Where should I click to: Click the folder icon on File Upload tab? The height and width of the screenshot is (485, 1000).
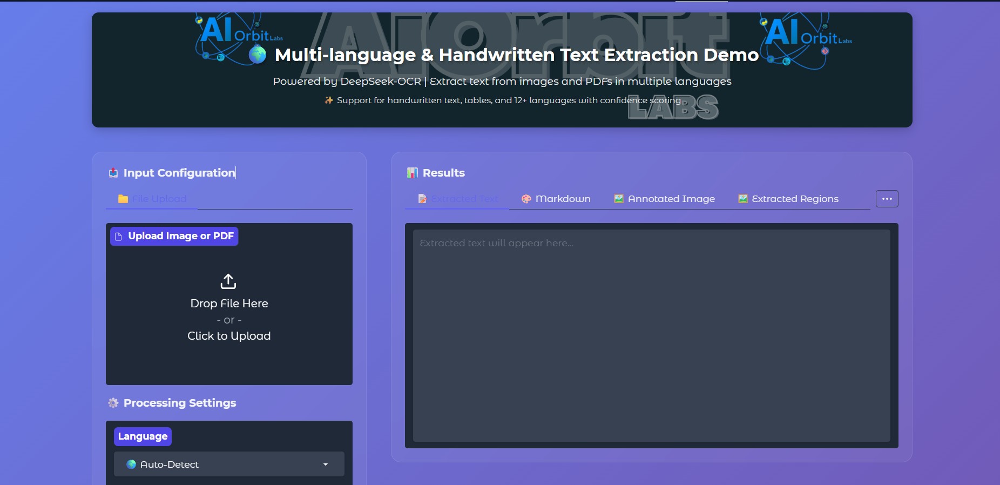point(123,199)
